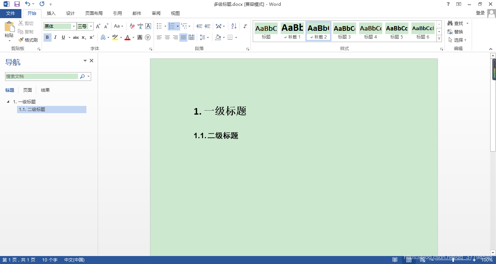The width and height of the screenshot is (496, 264).
Task: Click the zoom slider handle in status bar
Action: click(x=453, y=260)
